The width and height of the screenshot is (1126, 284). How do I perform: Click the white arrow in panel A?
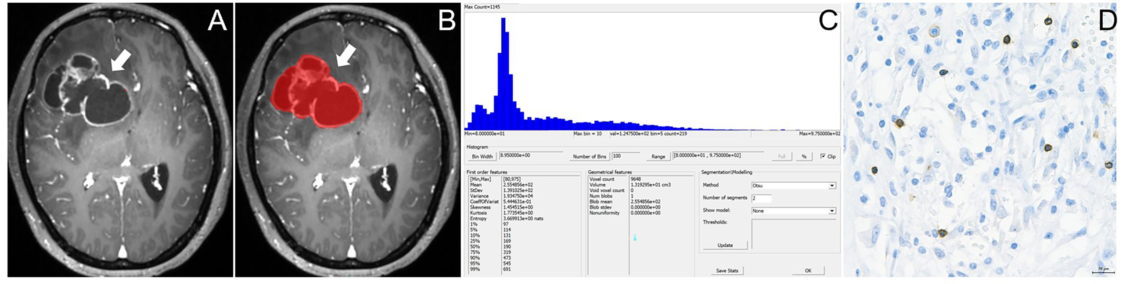tap(121, 60)
